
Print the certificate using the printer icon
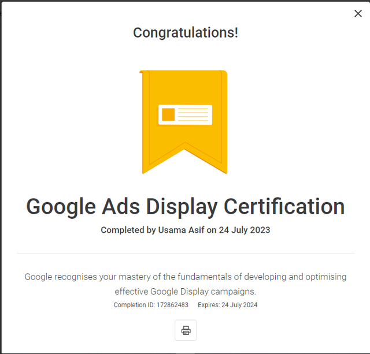pyautogui.click(x=186, y=330)
